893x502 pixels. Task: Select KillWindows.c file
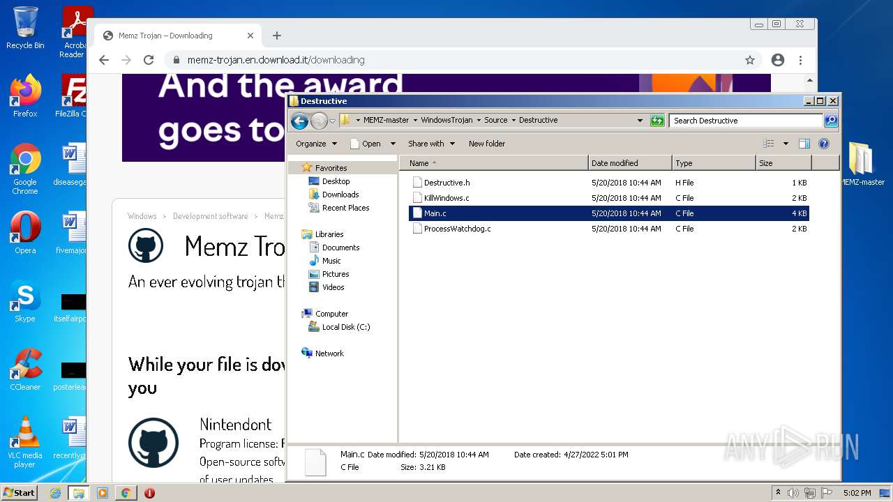tap(608, 198)
